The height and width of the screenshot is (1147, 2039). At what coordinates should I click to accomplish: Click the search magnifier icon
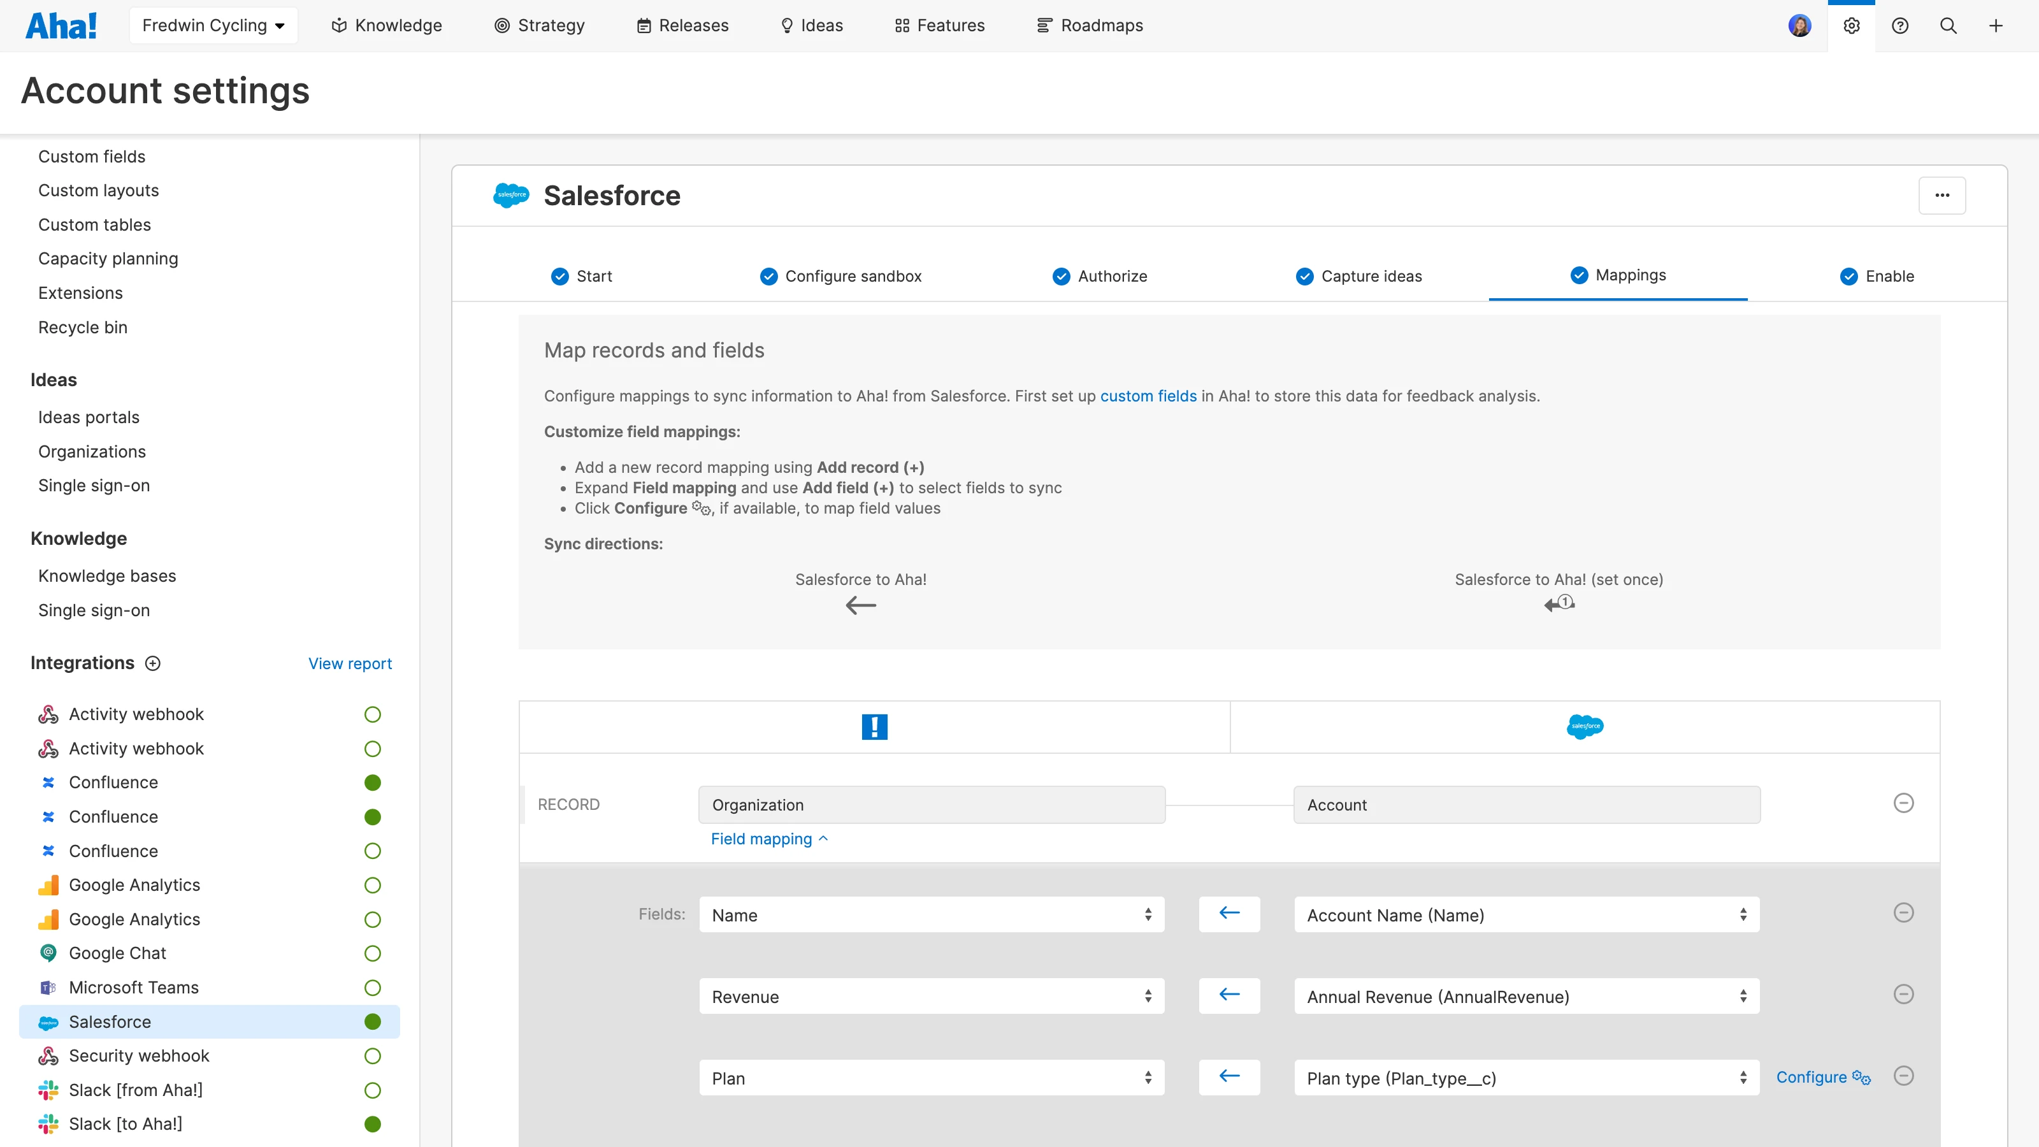pos(1948,25)
